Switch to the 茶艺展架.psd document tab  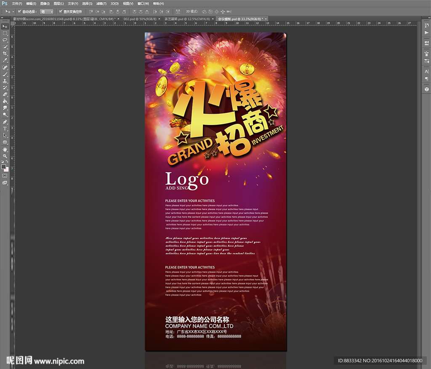[x=187, y=19]
